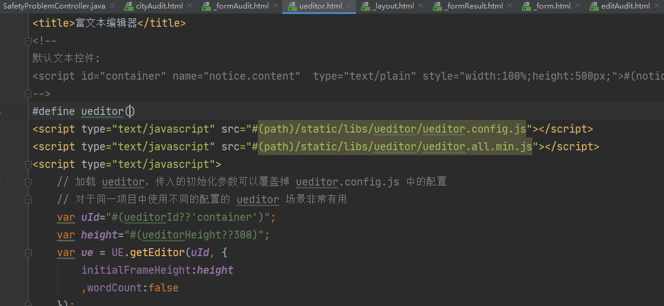Click the _formResult.html file type icon

[437, 7]
